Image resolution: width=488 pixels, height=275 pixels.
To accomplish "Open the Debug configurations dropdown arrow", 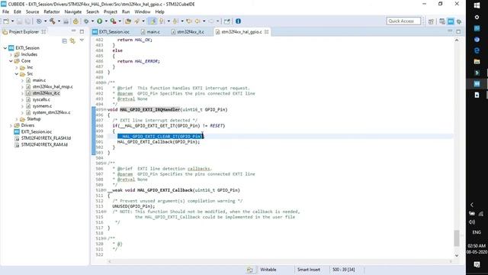I will point(92,21).
